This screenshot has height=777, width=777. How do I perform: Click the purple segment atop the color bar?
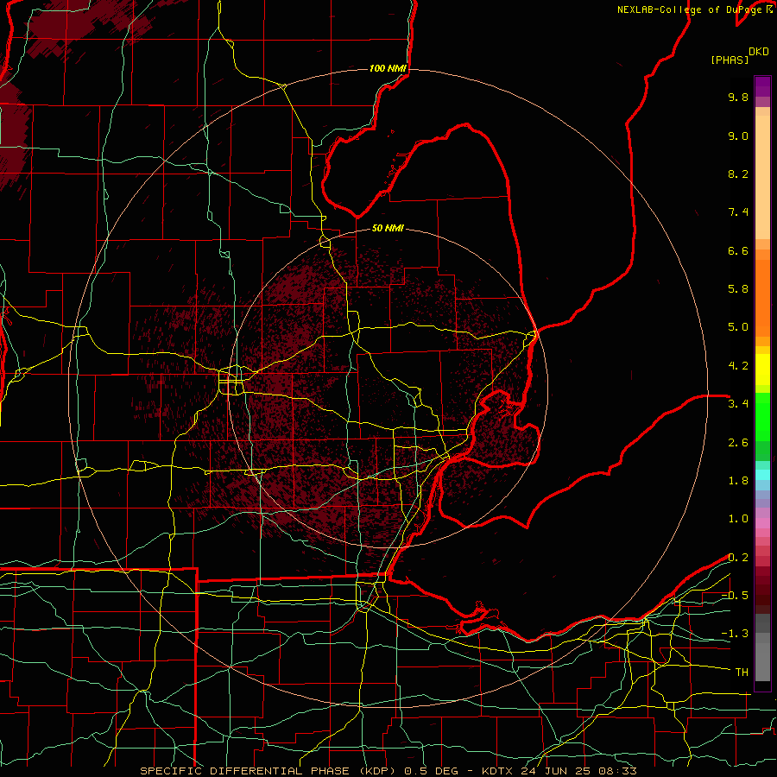click(762, 87)
